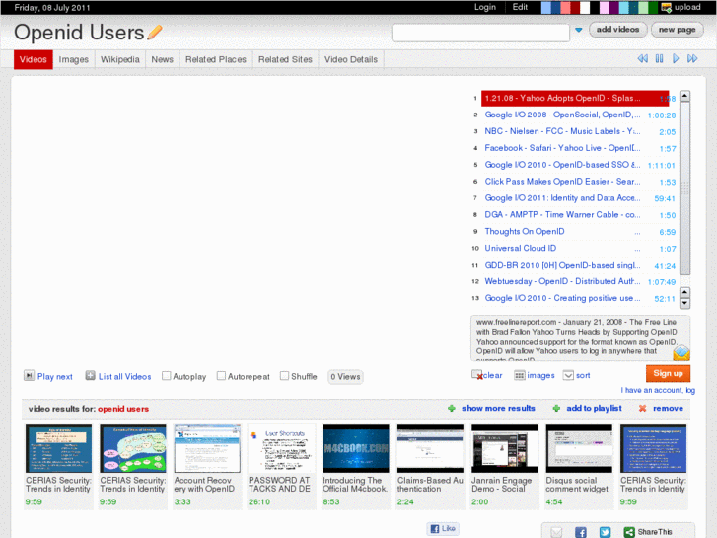Open the search box dropdown arrow

click(578, 31)
